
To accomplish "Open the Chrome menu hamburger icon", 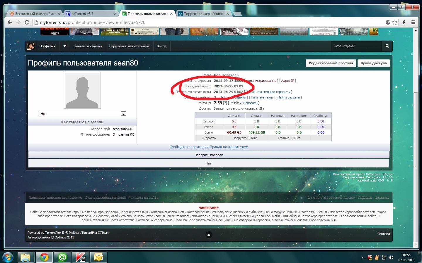I will pos(413,22).
